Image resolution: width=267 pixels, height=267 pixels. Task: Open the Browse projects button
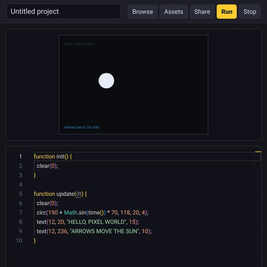[142, 12]
